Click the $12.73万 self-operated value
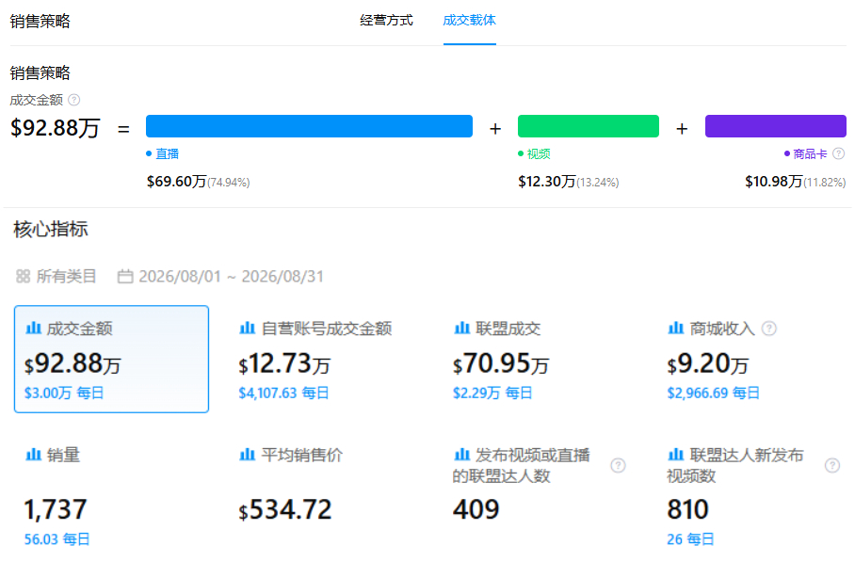Image resolution: width=855 pixels, height=578 pixels. click(284, 363)
